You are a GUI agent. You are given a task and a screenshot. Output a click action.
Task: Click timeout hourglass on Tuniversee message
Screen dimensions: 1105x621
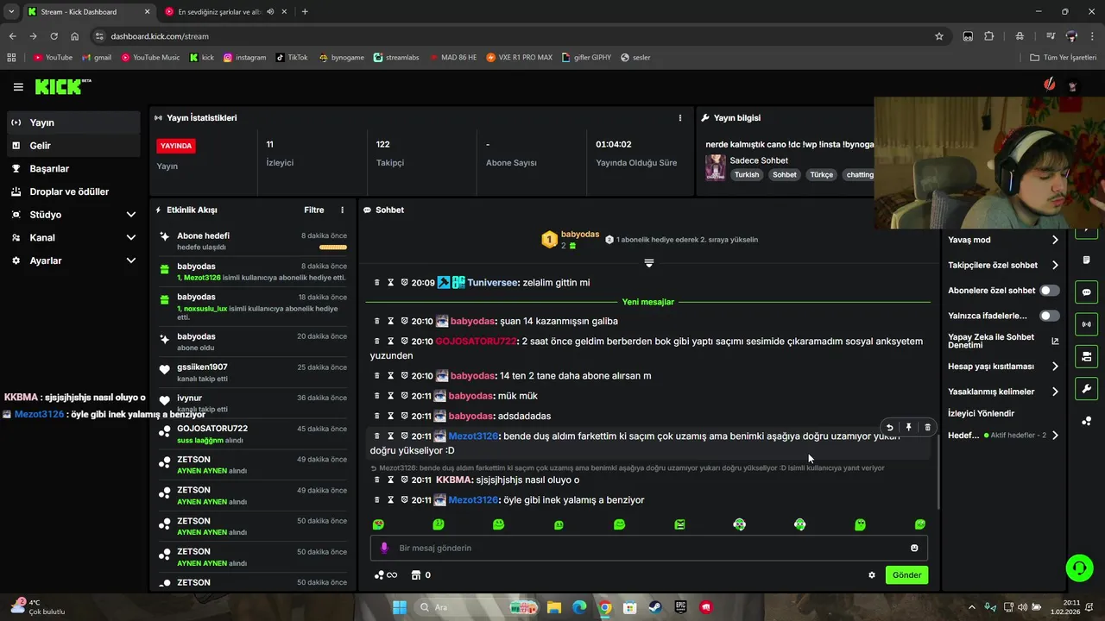tap(390, 283)
